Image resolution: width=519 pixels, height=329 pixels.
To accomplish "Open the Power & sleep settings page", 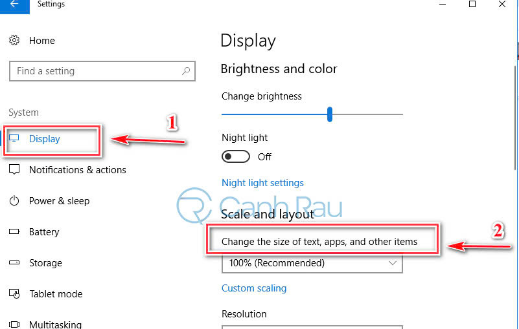I will [59, 201].
